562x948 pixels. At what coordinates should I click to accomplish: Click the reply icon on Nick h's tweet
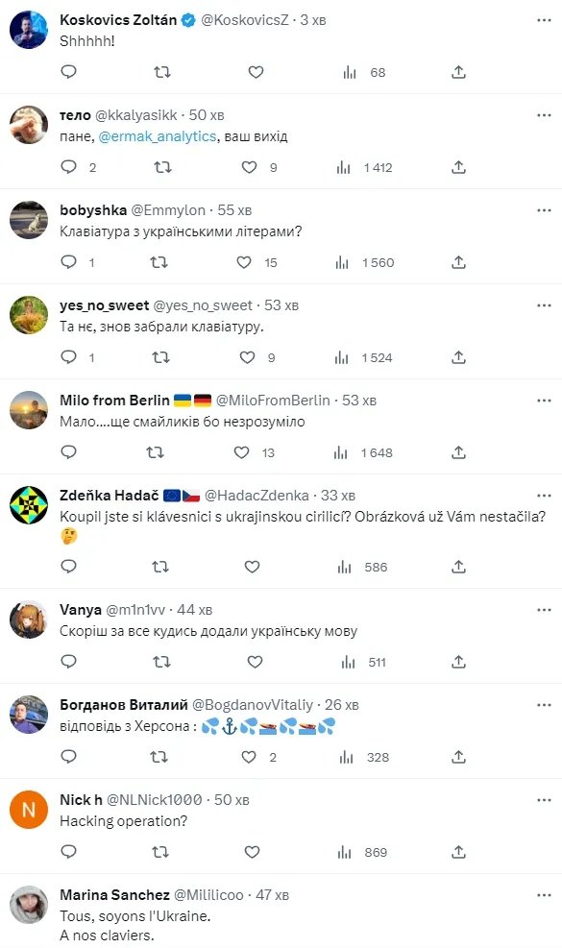tap(67, 852)
